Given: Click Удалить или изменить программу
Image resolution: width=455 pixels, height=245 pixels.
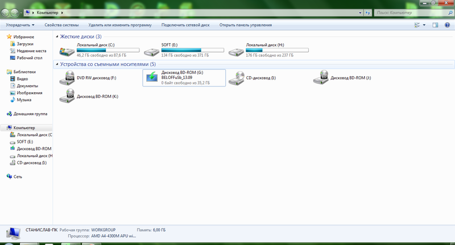Looking at the screenshot, I should 120,25.
